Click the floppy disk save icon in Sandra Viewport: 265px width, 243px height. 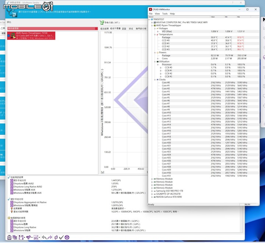pos(21,237)
